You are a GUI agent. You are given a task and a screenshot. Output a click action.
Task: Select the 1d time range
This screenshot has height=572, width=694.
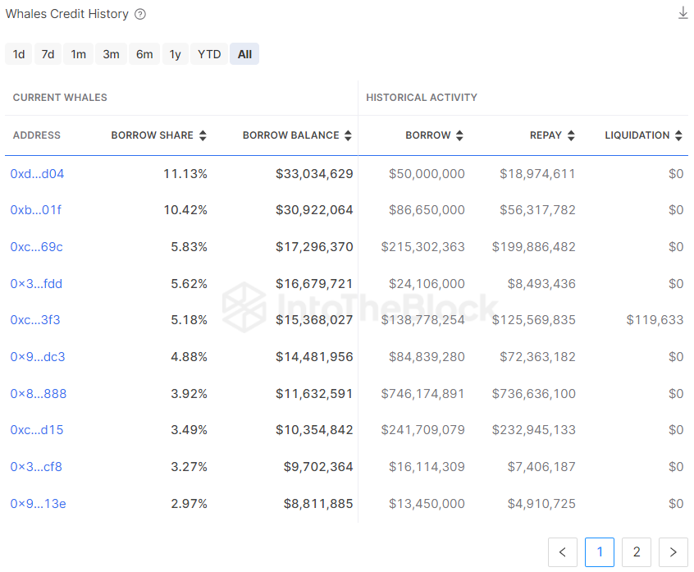point(19,54)
